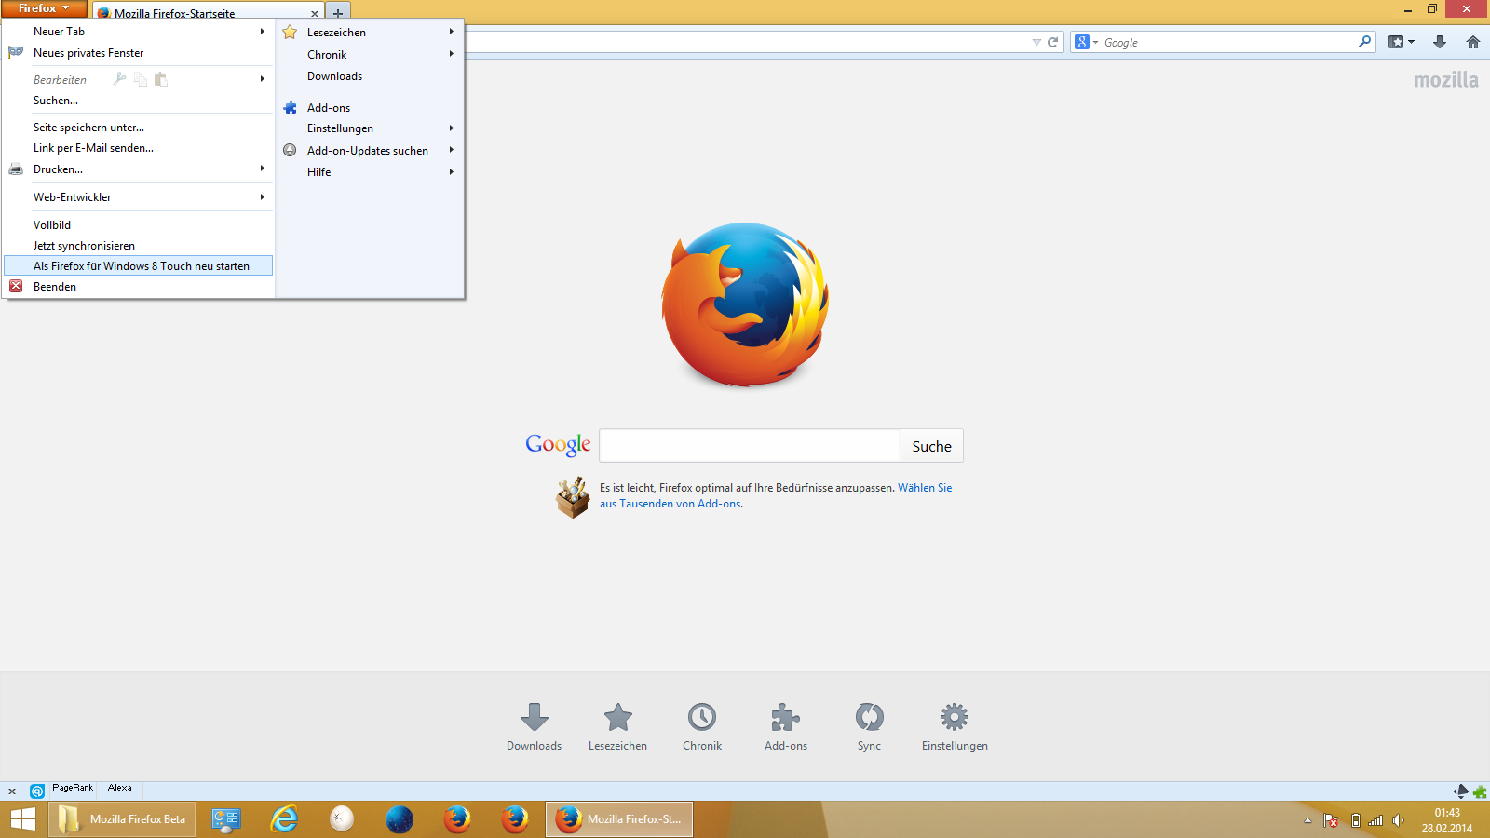The image size is (1490, 838).
Task: Click Beenden to quit Firefox
Action: pos(55,287)
